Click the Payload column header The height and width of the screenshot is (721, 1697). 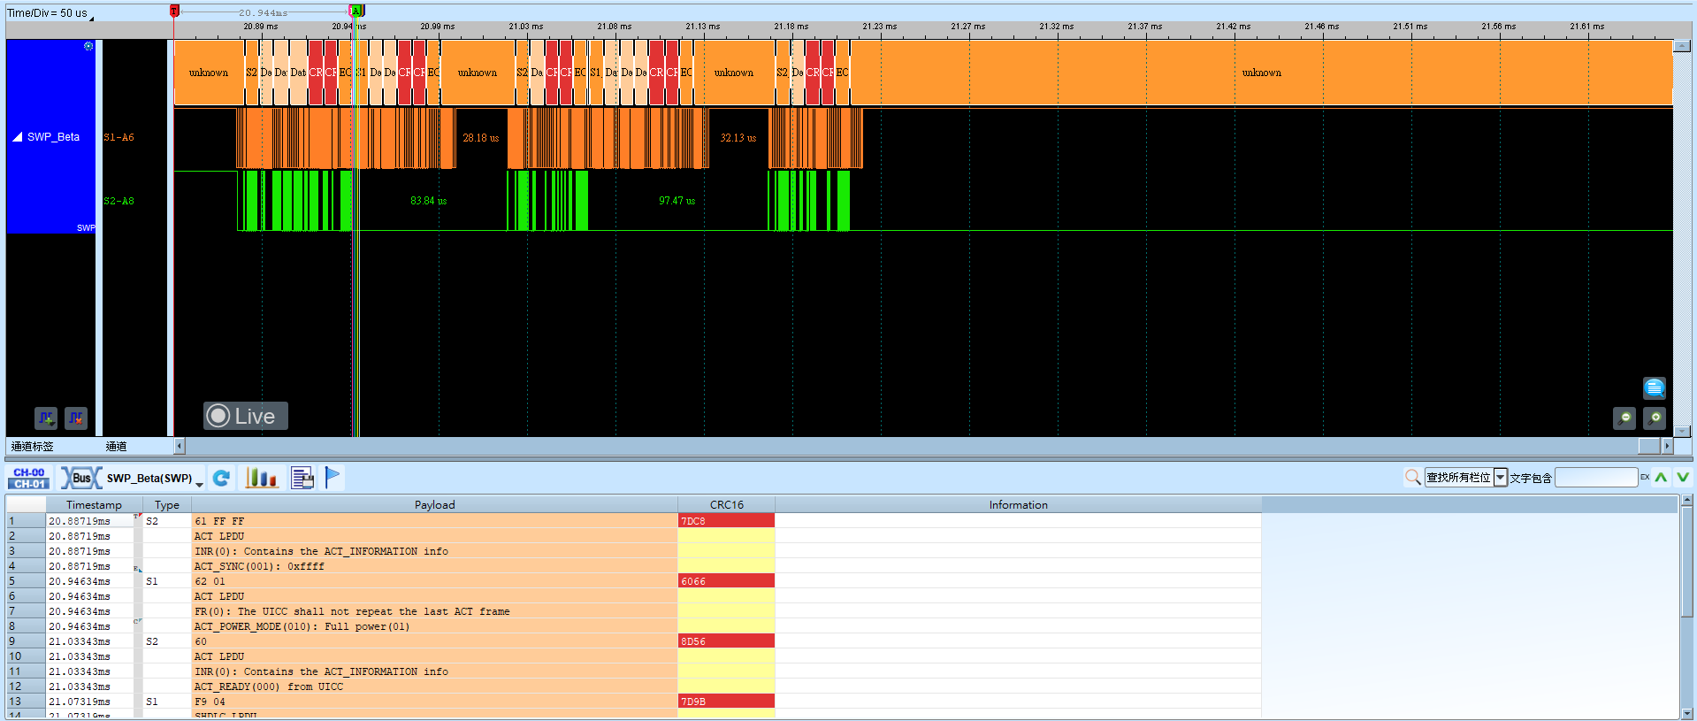(x=434, y=504)
